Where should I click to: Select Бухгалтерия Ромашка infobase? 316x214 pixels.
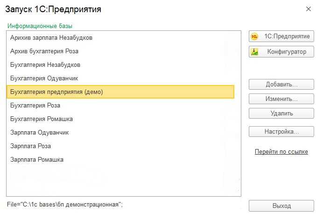click(x=120, y=119)
